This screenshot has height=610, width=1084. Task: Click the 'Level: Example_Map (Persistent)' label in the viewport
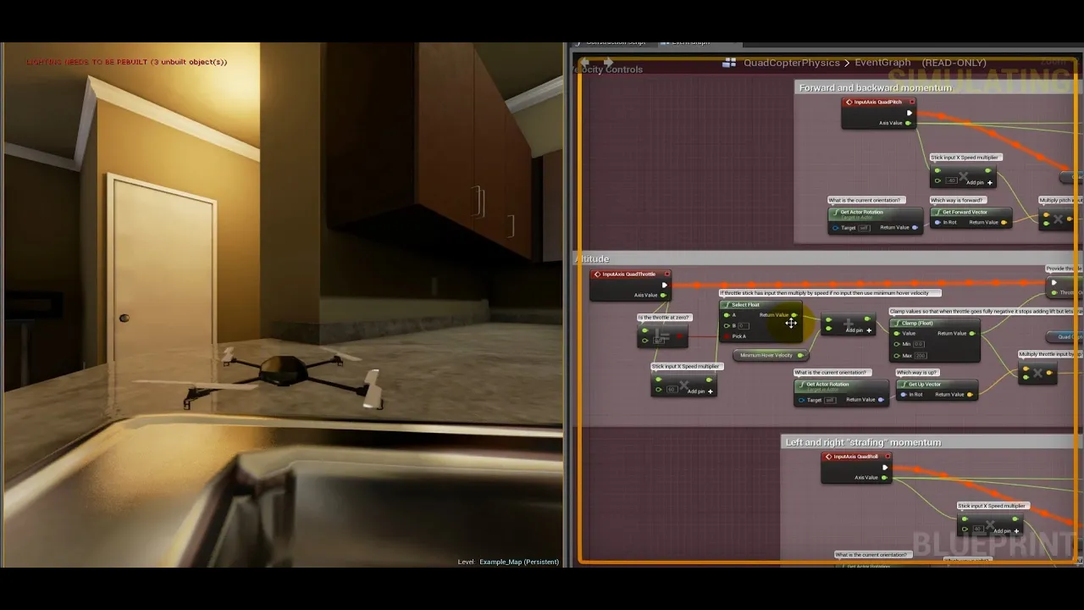(508, 562)
